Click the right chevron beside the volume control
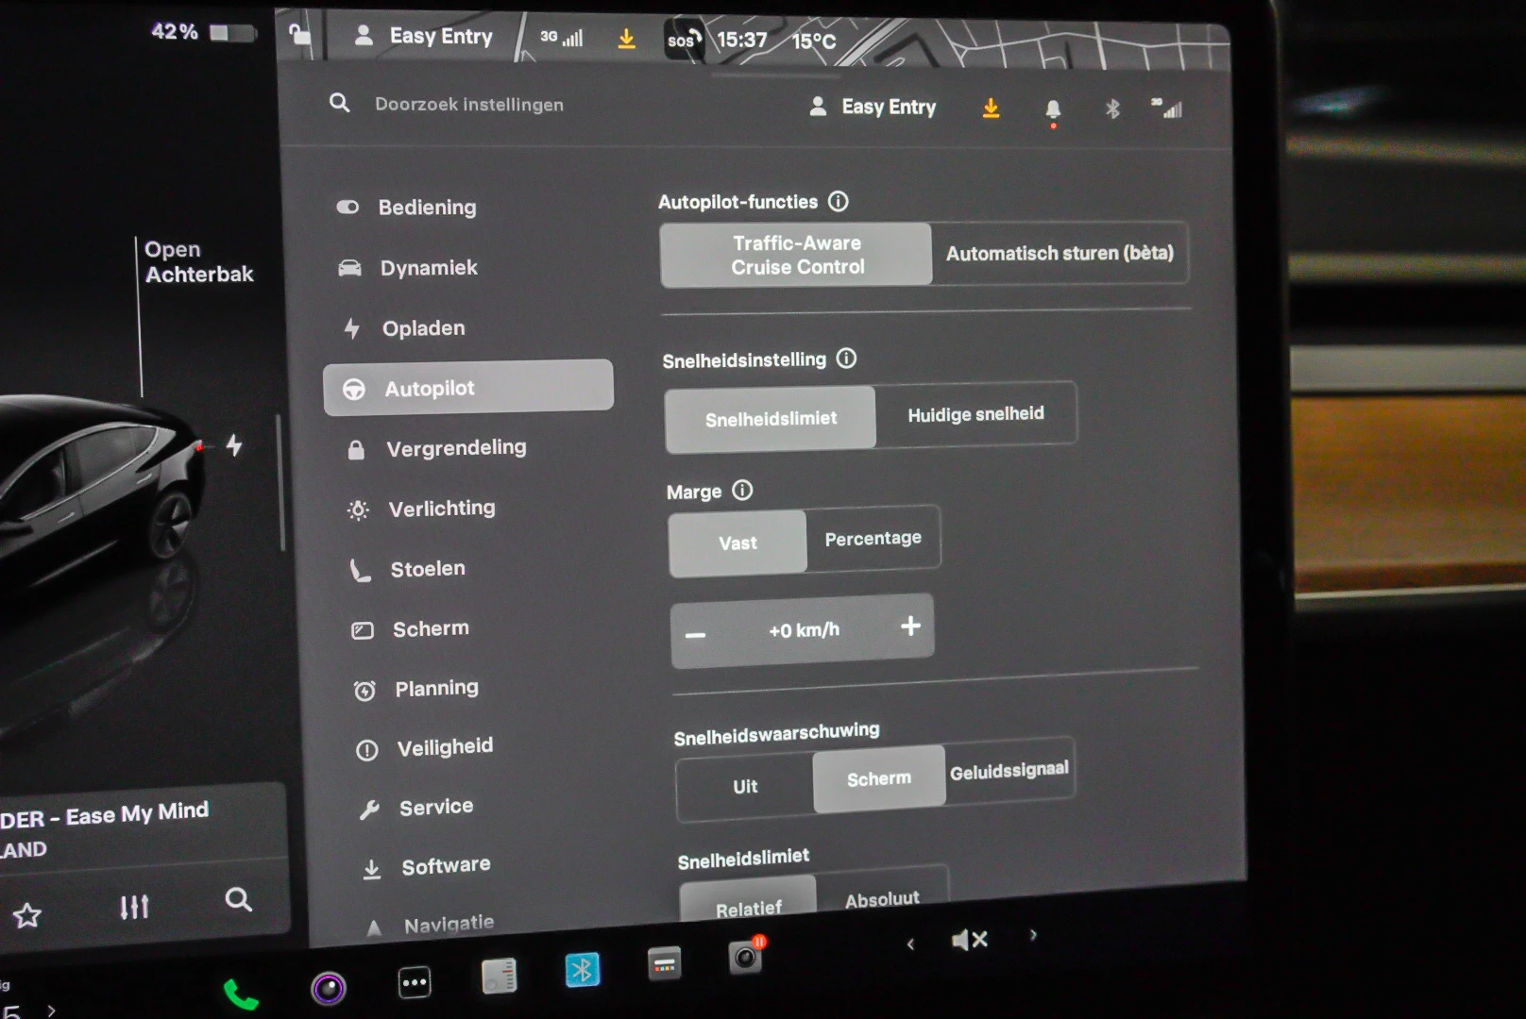 (x=1033, y=934)
